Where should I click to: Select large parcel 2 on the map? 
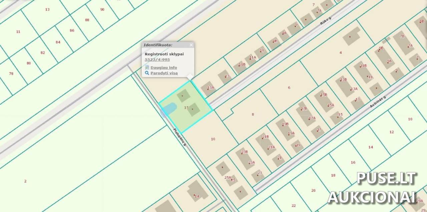pyautogui.click(x=25, y=181)
